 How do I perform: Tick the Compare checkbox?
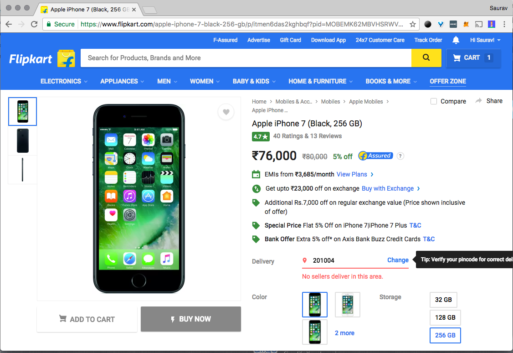tap(433, 101)
